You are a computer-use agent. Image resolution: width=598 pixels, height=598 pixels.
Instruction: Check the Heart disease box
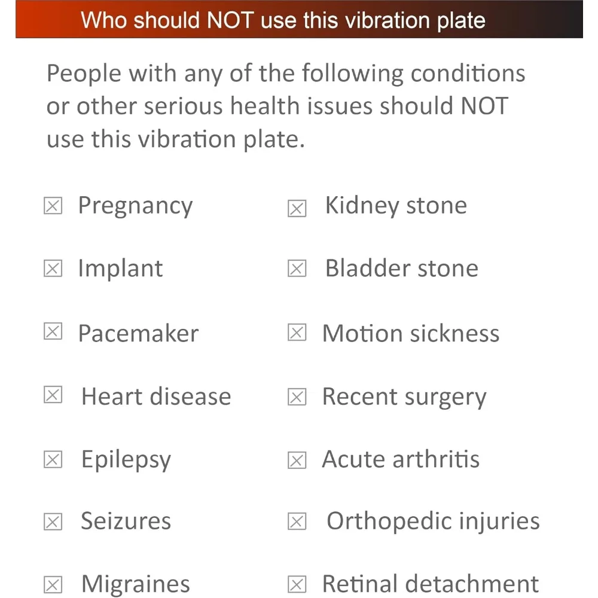coord(53,395)
